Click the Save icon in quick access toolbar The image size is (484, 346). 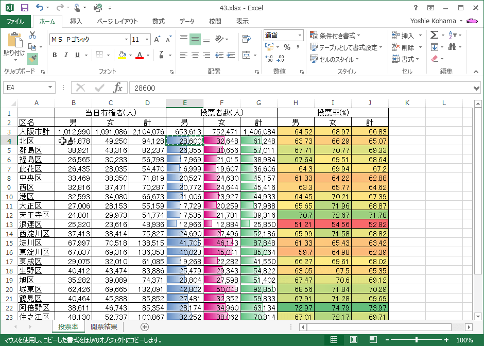click(25, 8)
